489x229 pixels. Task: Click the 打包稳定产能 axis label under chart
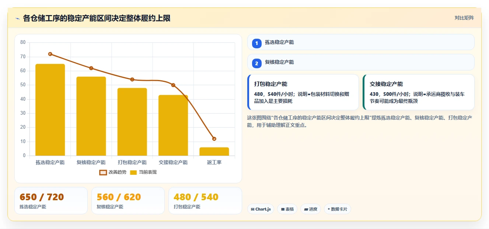coord(132,162)
